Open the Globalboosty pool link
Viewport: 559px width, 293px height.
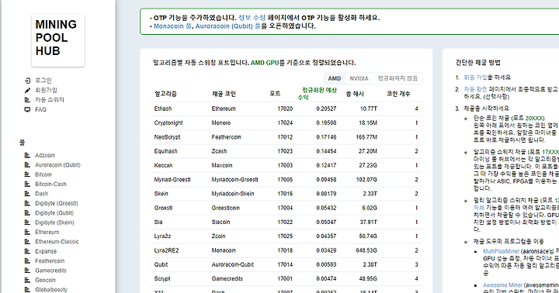point(51,290)
